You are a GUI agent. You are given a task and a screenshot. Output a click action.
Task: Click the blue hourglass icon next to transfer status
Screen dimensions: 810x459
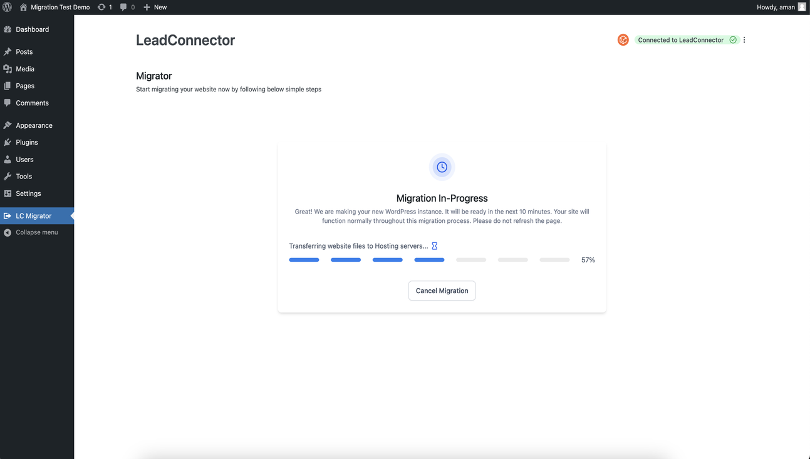pos(434,245)
